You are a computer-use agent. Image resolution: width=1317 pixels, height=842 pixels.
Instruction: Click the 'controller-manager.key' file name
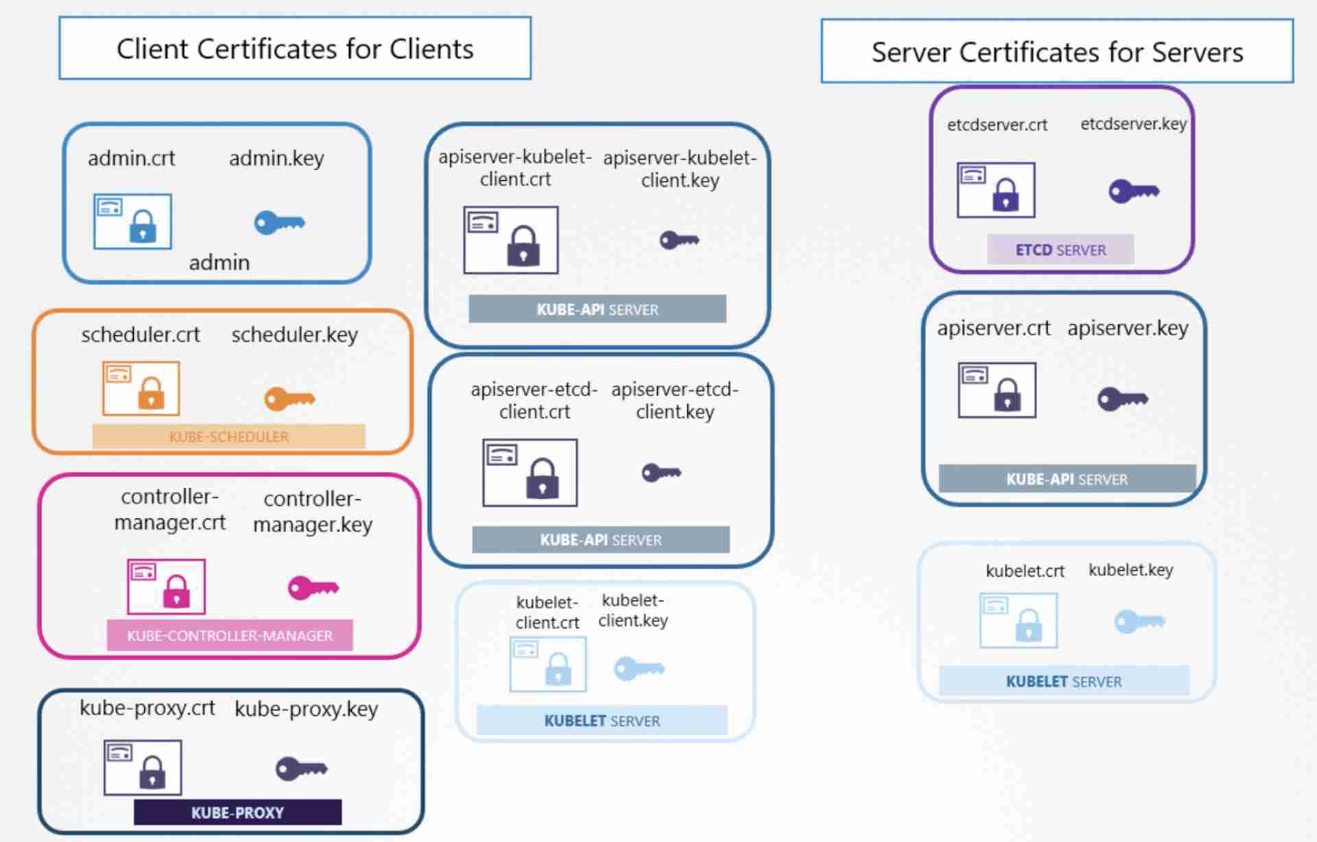(x=313, y=512)
